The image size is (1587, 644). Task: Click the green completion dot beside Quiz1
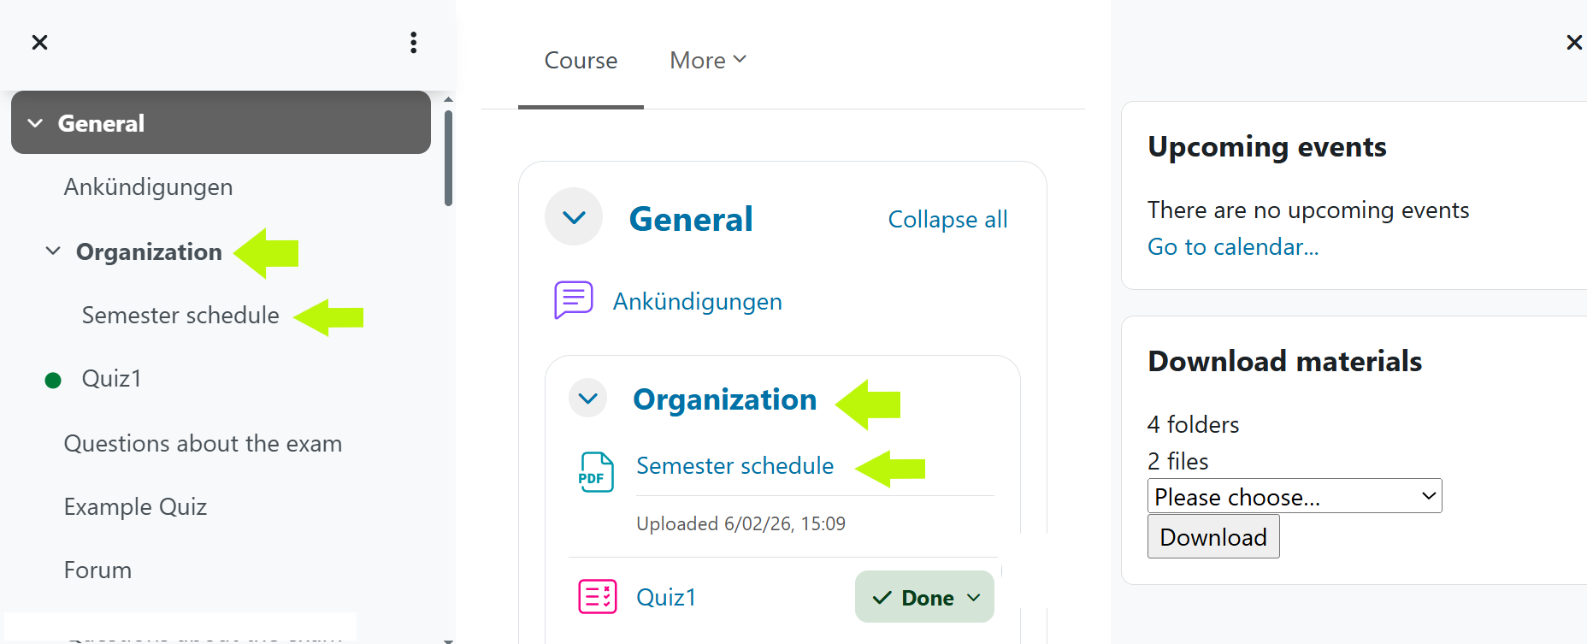click(53, 379)
